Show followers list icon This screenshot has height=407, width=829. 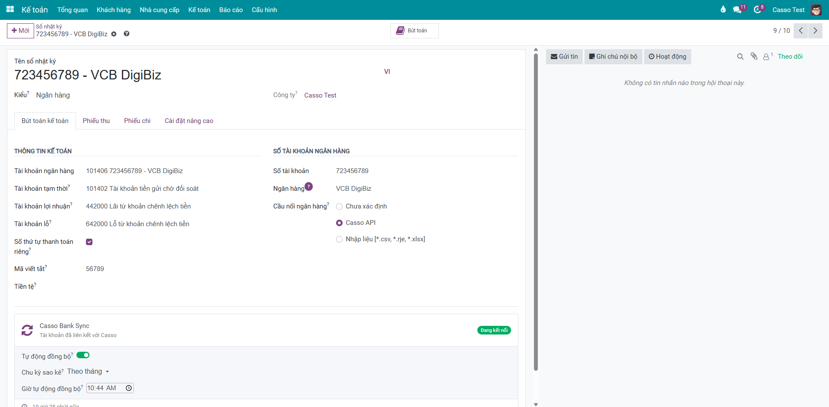[768, 56]
